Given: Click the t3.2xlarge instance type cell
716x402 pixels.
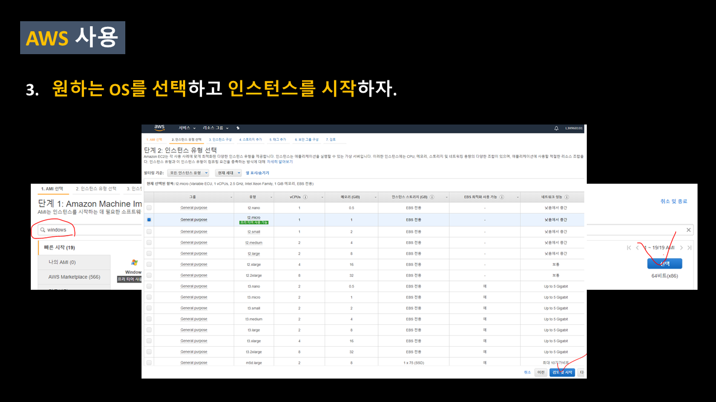Looking at the screenshot, I should point(253,352).
